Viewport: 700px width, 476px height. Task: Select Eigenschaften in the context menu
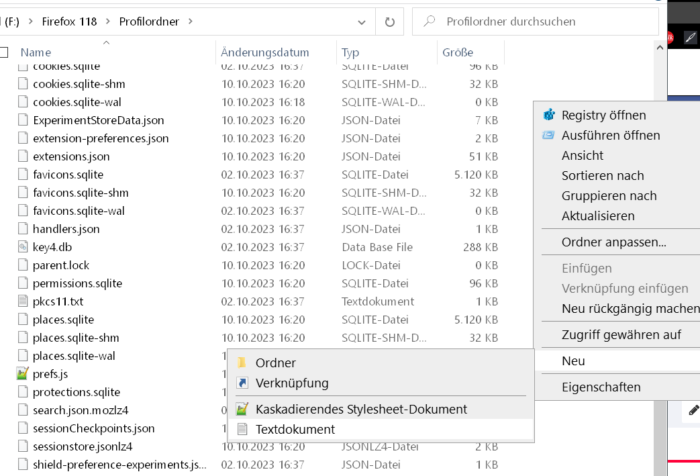[x=601, y=387]
